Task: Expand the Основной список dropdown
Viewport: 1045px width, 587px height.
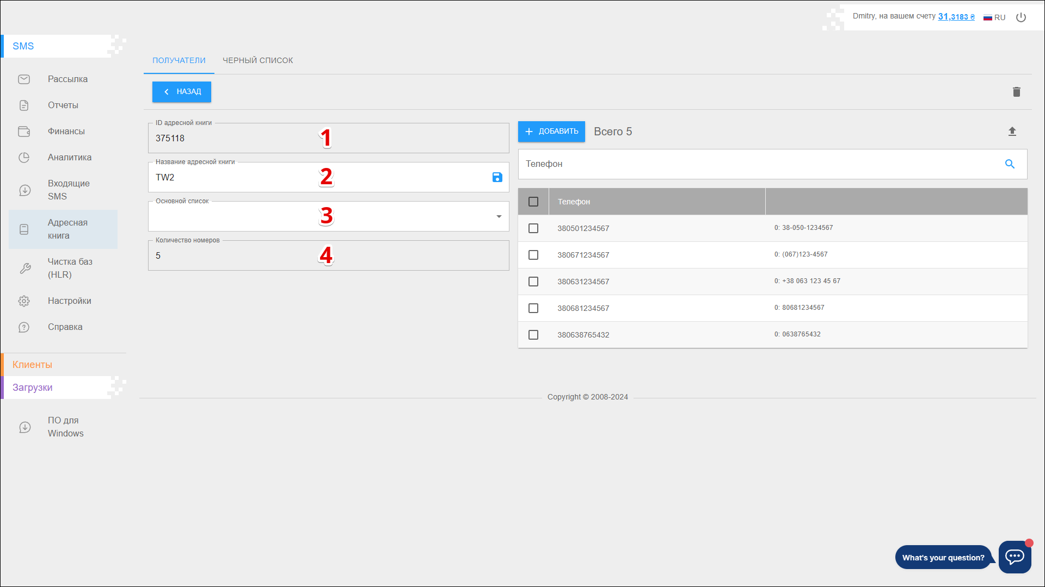Action: click(499, 217)
